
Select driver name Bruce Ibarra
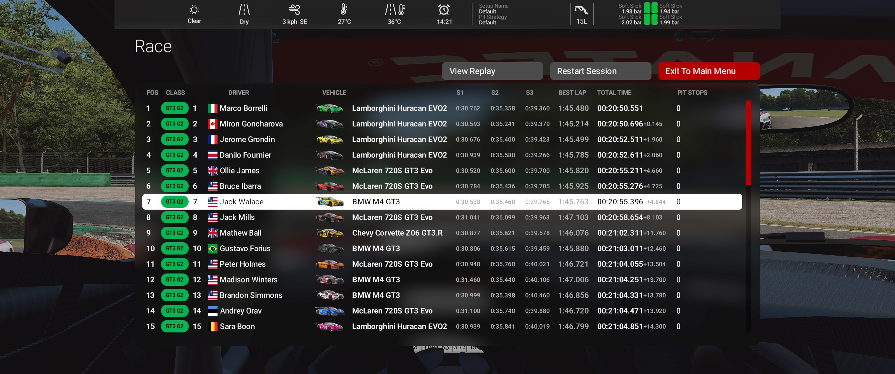[x=240, y=186]
